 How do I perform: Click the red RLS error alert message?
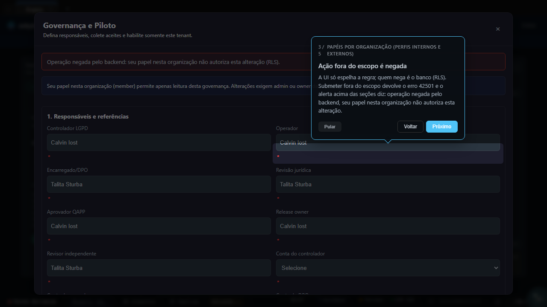coord(273,62)
